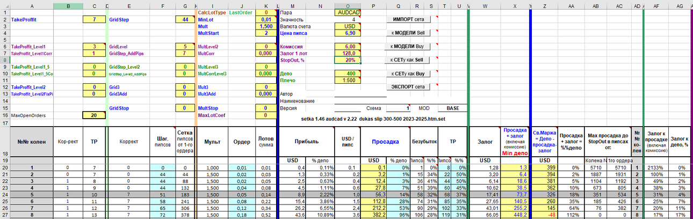Click the Прибыль table header
This screenshot has width=693, height=219.
(x=307, y=142)
